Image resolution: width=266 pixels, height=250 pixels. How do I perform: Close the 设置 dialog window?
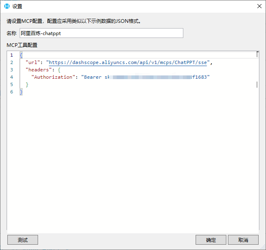[259, 6]
